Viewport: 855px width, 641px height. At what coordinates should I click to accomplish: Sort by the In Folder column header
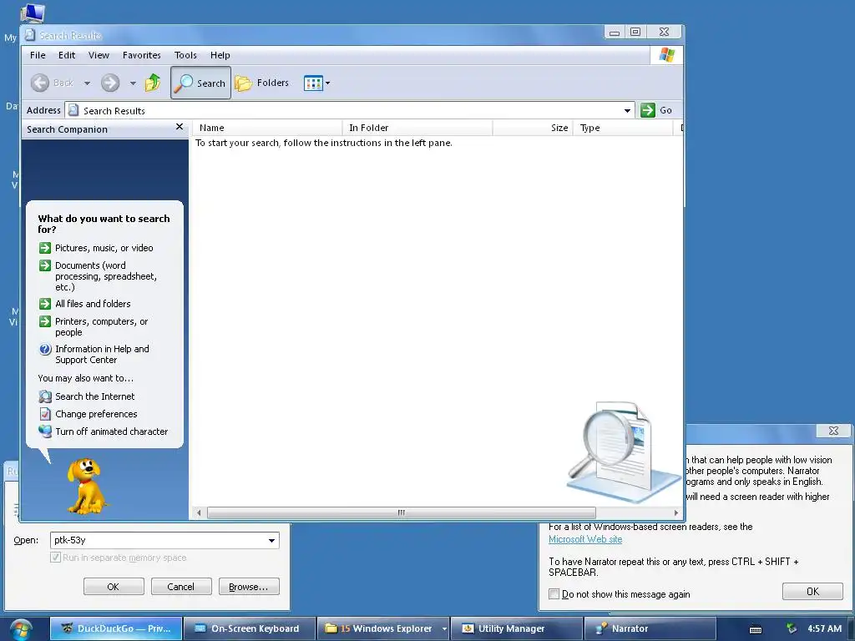[x=417, y=128]
